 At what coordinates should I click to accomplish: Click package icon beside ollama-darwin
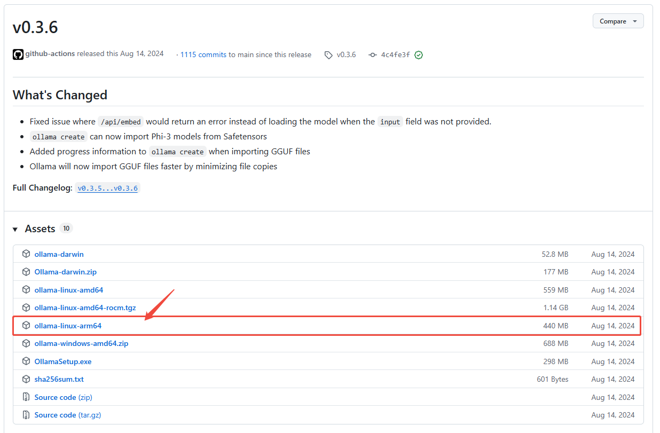coord(26,254)
